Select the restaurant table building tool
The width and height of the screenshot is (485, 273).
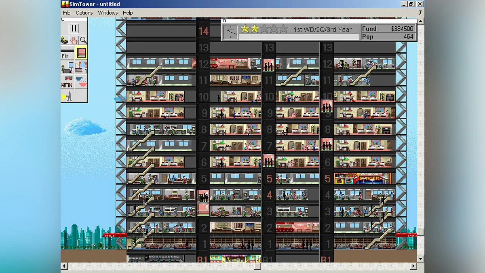point(67,81)
